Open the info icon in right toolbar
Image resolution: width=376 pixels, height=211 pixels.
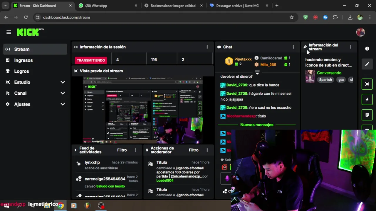click(x=367, y=49)
